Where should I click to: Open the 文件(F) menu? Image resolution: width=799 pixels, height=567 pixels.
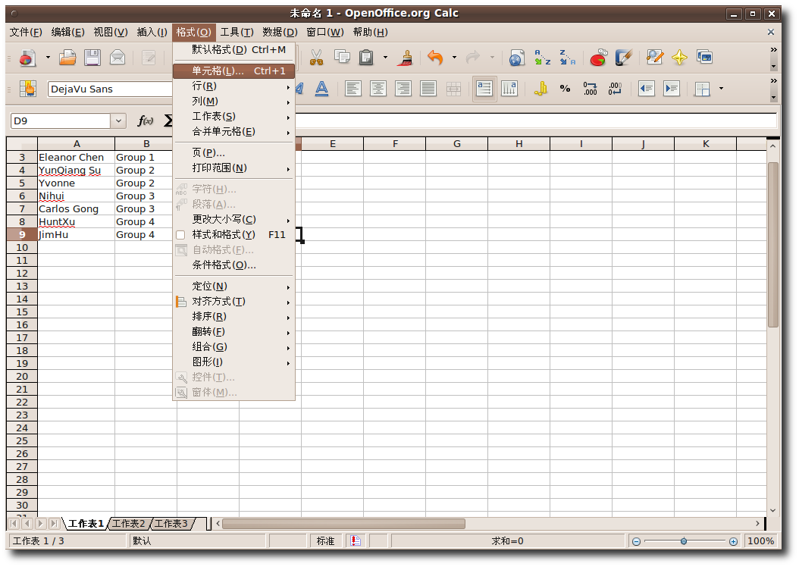click(x=26, y=32)
